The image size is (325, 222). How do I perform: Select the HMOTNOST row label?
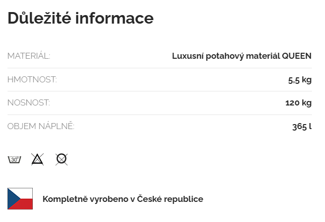tap(32, 79)
